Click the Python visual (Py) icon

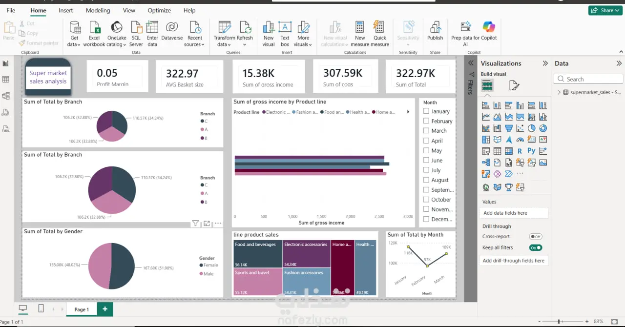point(531,151)
